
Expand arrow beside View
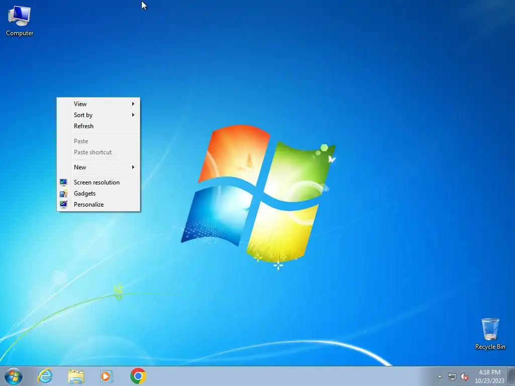133,104
